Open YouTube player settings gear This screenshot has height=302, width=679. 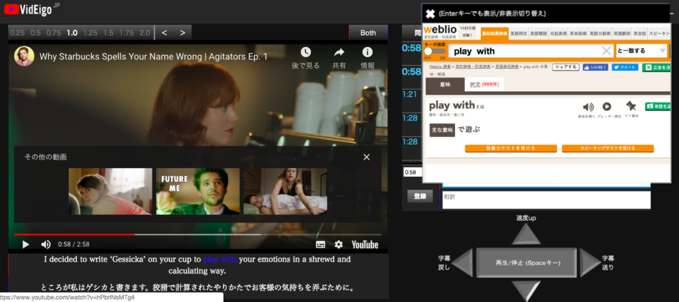[339, 244]
